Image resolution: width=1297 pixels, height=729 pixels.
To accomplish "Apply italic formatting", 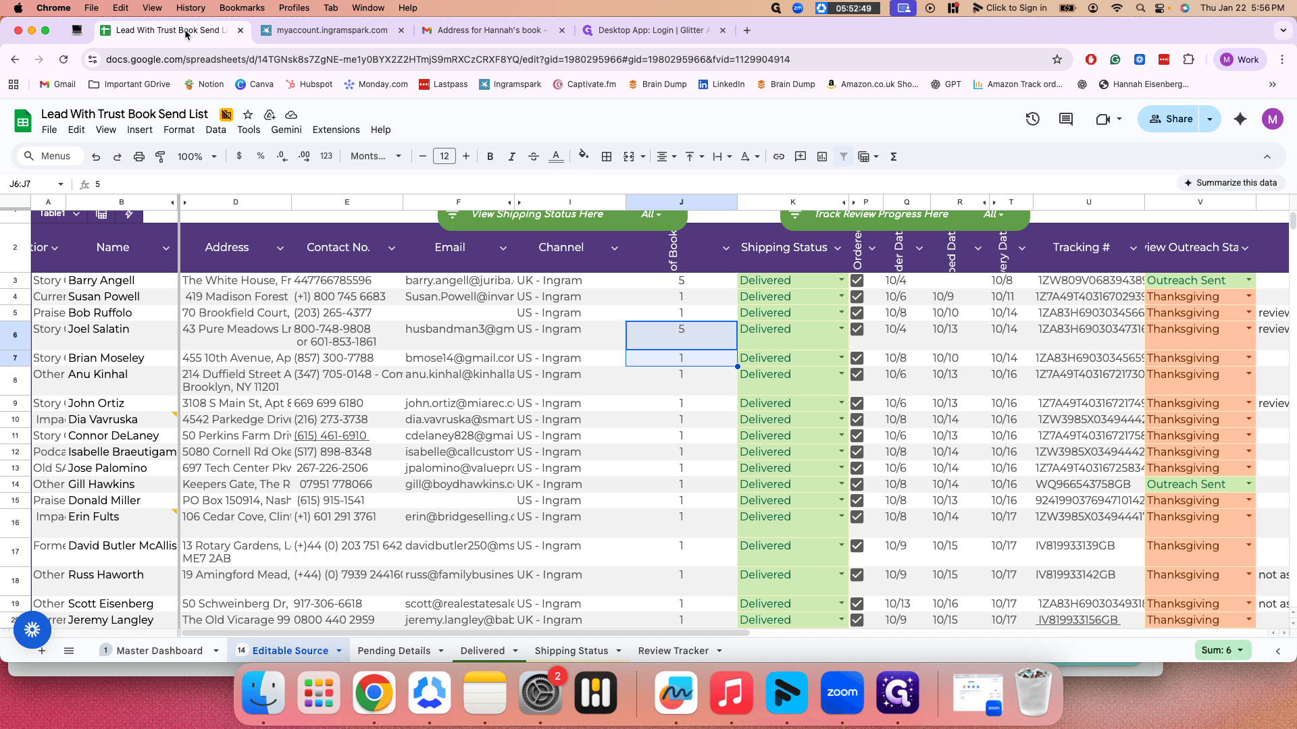I will coord(512,157).
